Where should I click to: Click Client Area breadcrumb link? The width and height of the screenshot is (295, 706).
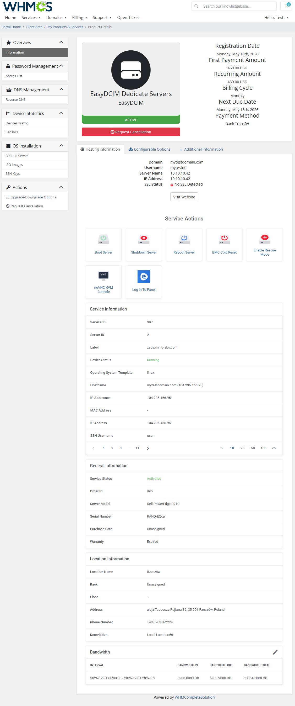pyautogui.click(x=34, y=27)
